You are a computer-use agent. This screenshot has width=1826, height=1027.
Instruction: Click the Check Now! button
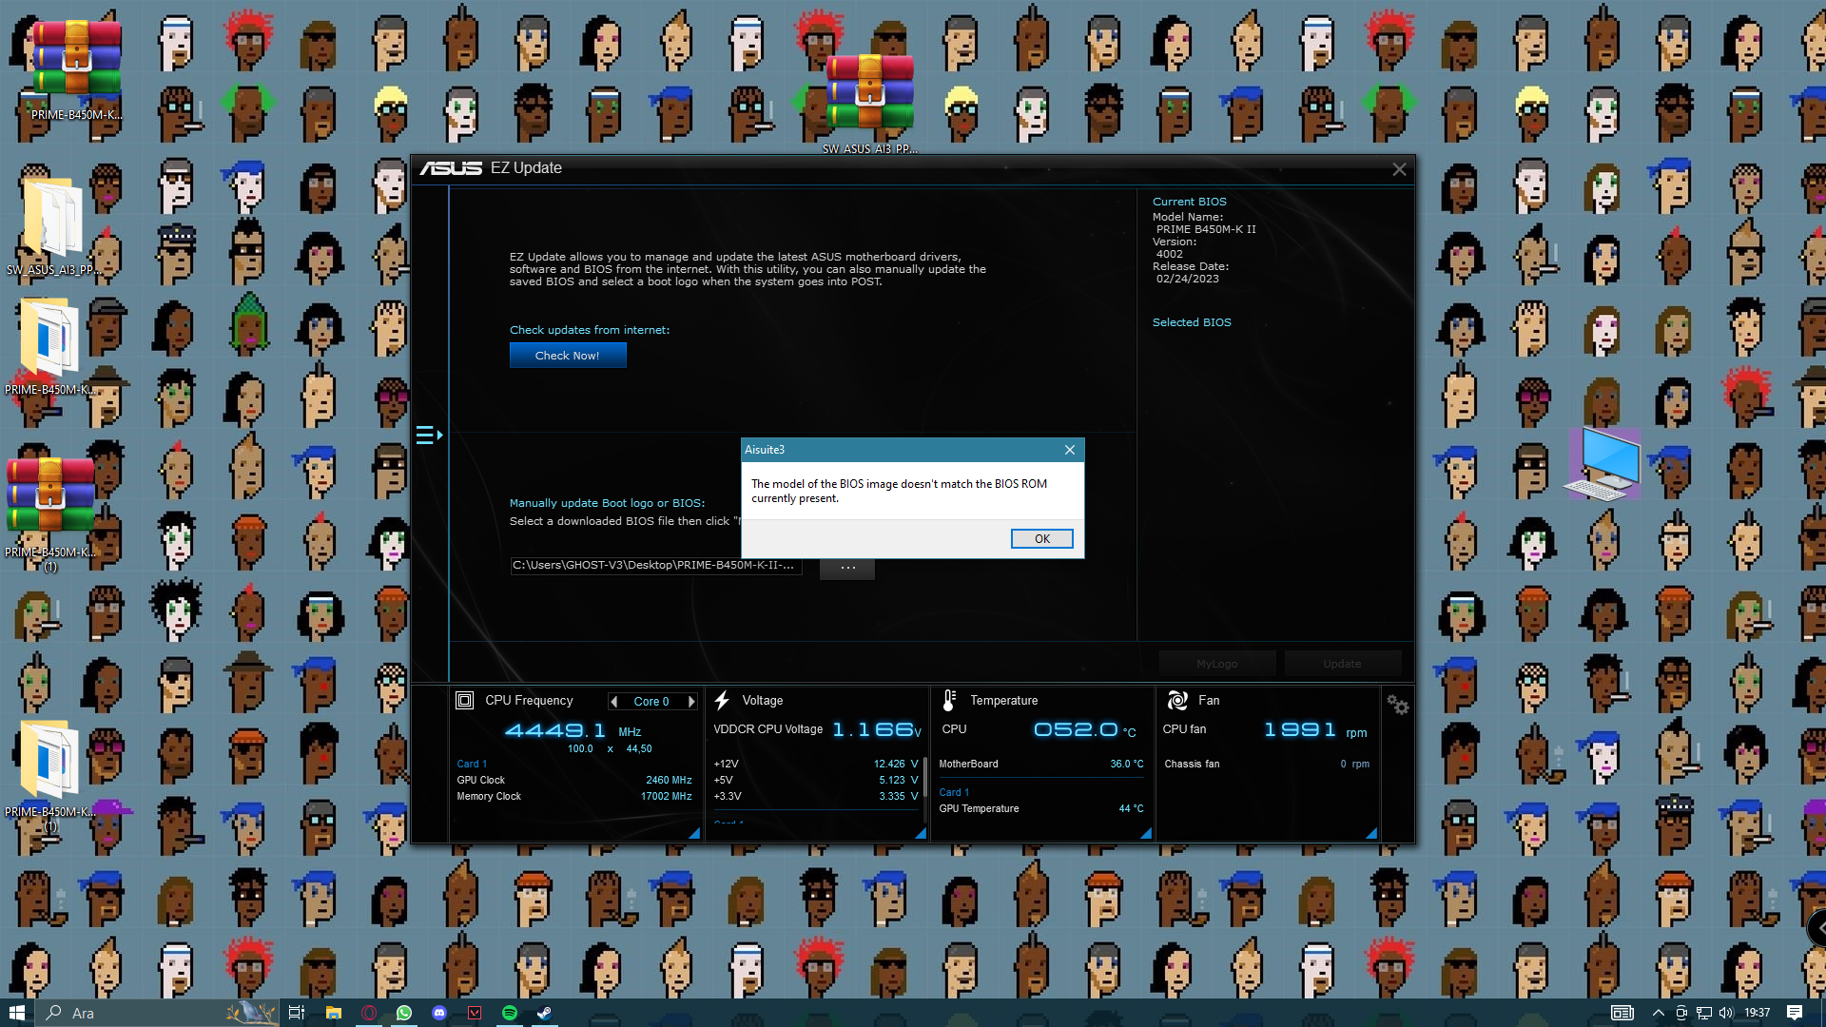(x=568, y=356)
